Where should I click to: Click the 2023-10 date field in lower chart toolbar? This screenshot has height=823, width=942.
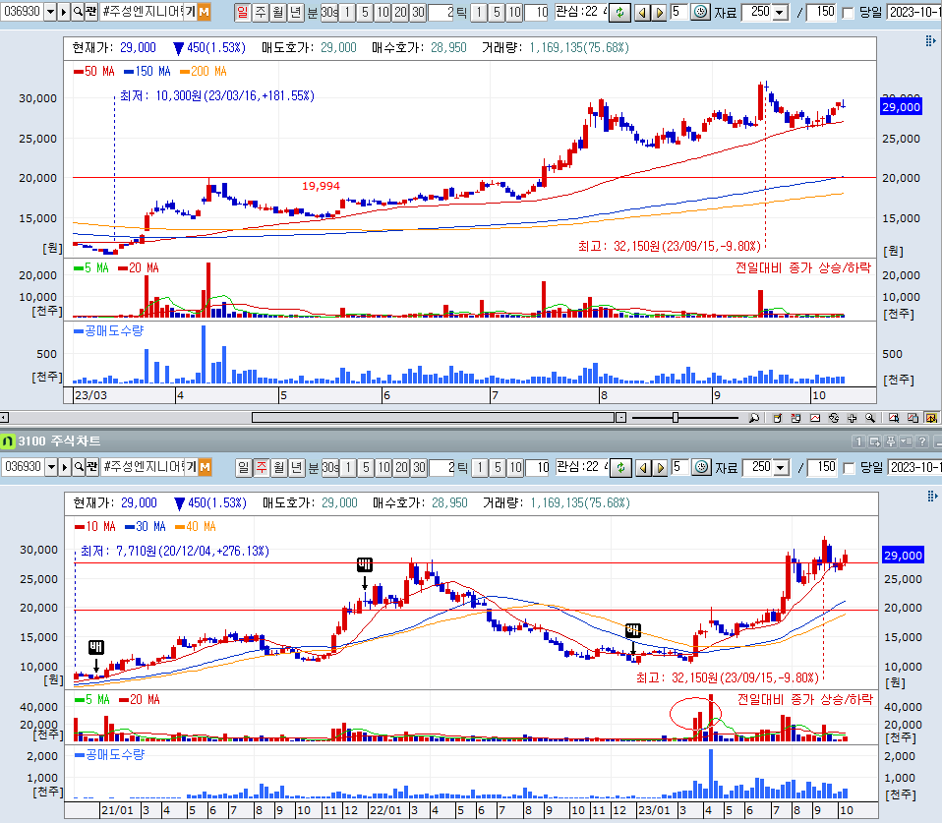tap(914, 467)
